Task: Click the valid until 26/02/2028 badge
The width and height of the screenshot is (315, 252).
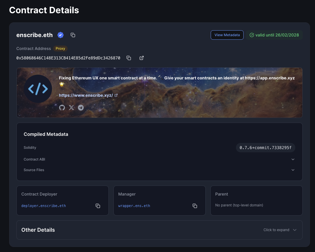Action: pyautogui.click(x=274, y=35)
